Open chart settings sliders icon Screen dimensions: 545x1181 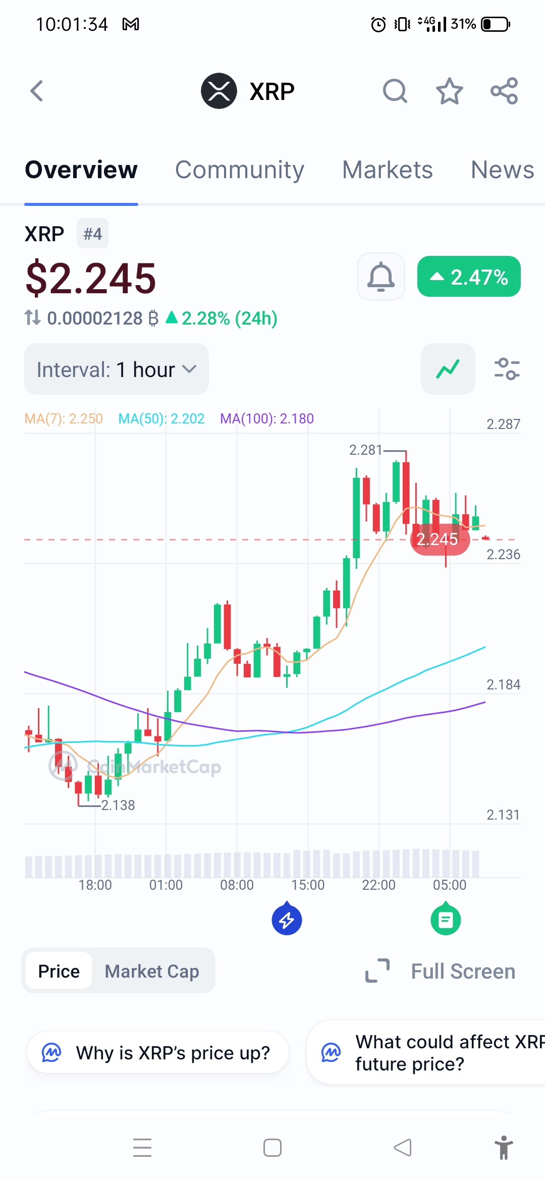[507, 369]
